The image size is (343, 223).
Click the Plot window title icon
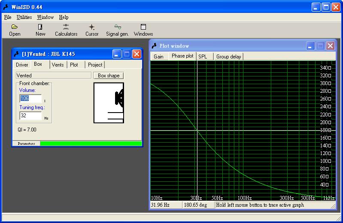pyautogui.click(x=155, y=46)
